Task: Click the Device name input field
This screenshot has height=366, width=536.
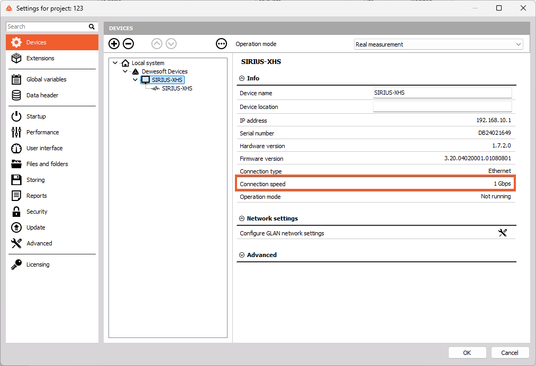Action: (442, 93)
